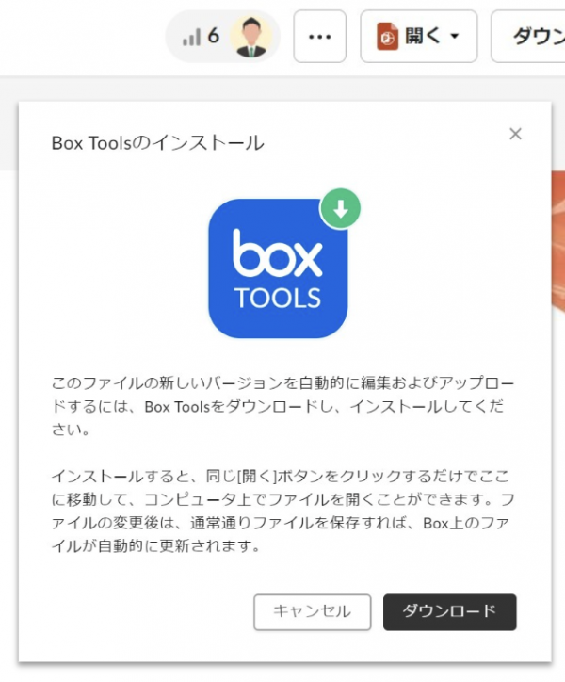Screen dimensions: 565x682
Task: Click the green download arrow badge
Action: [340, 209]
